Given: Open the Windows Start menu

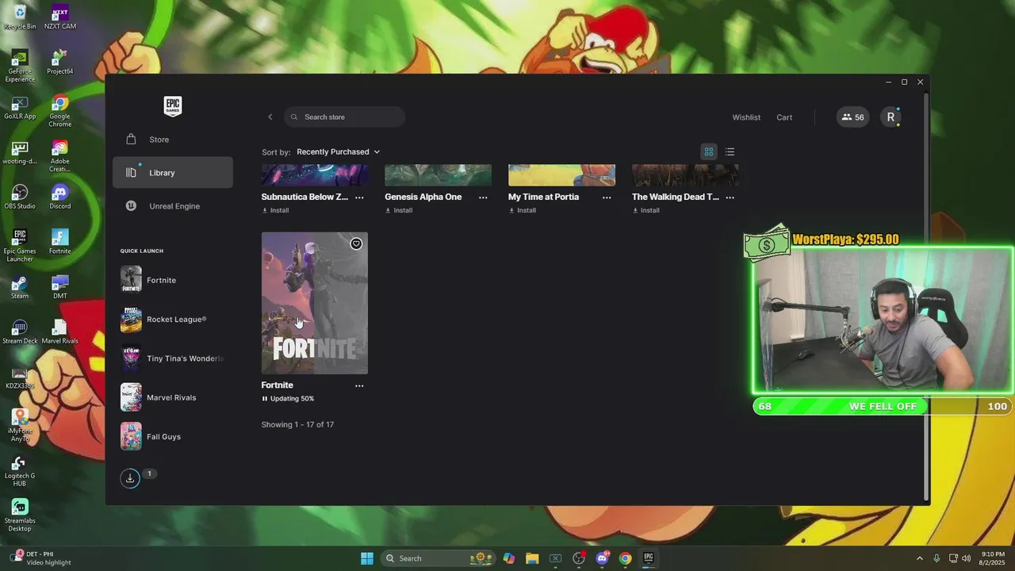Looking at the screenshot, I should pos(367,558).
